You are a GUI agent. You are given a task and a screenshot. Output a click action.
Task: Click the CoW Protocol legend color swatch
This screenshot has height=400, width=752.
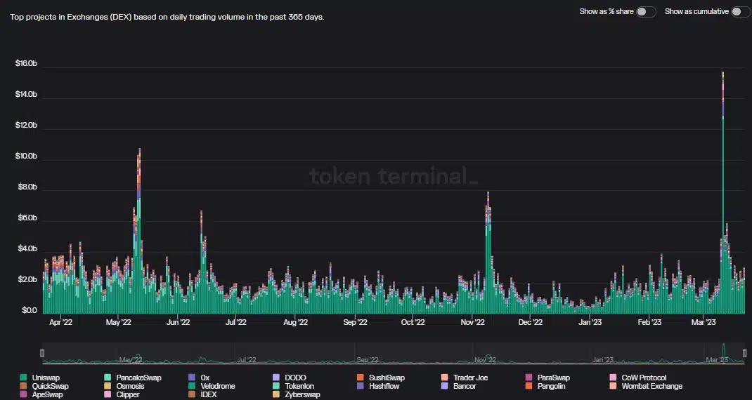coord(613,378)
